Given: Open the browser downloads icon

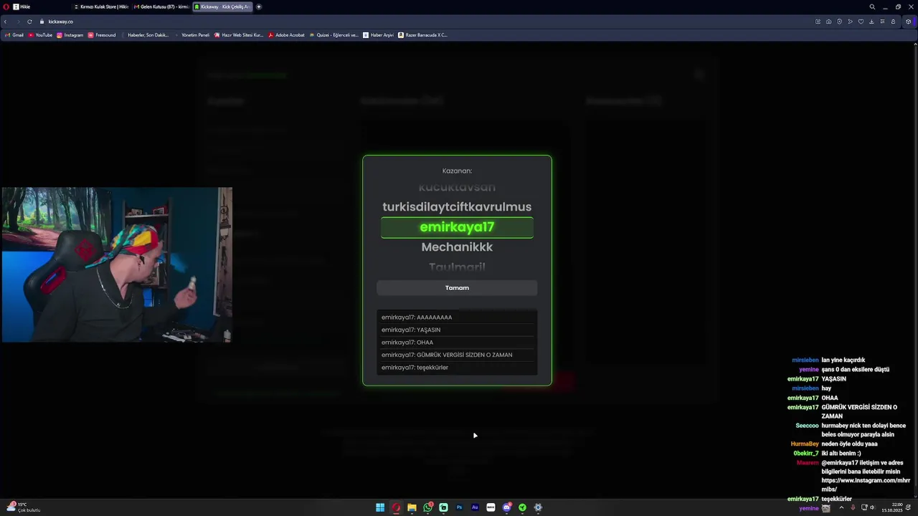Looking at the screenshot, I should [x=871, y=21].
